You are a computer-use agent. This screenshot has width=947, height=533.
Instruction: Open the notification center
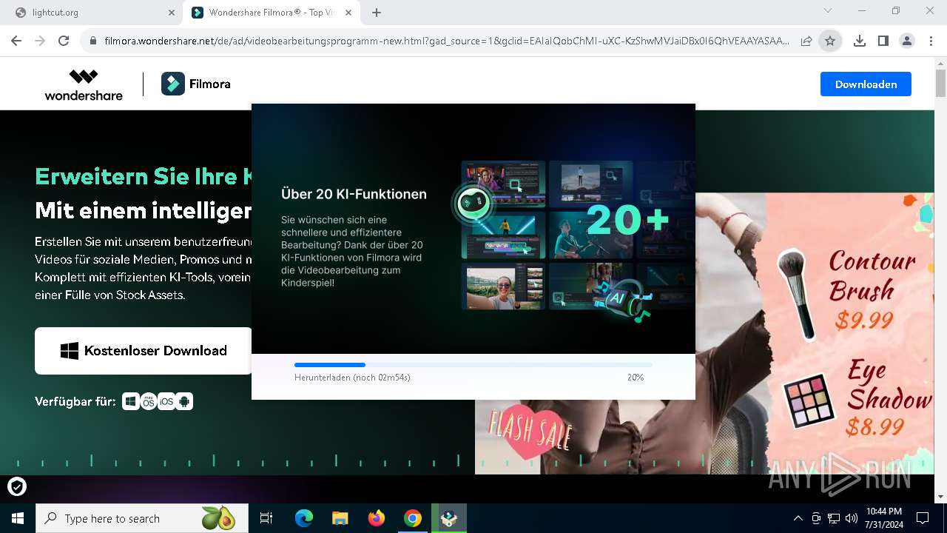tap(923, 518)
